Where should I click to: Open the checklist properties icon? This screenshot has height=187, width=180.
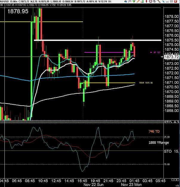pos(155,1)
